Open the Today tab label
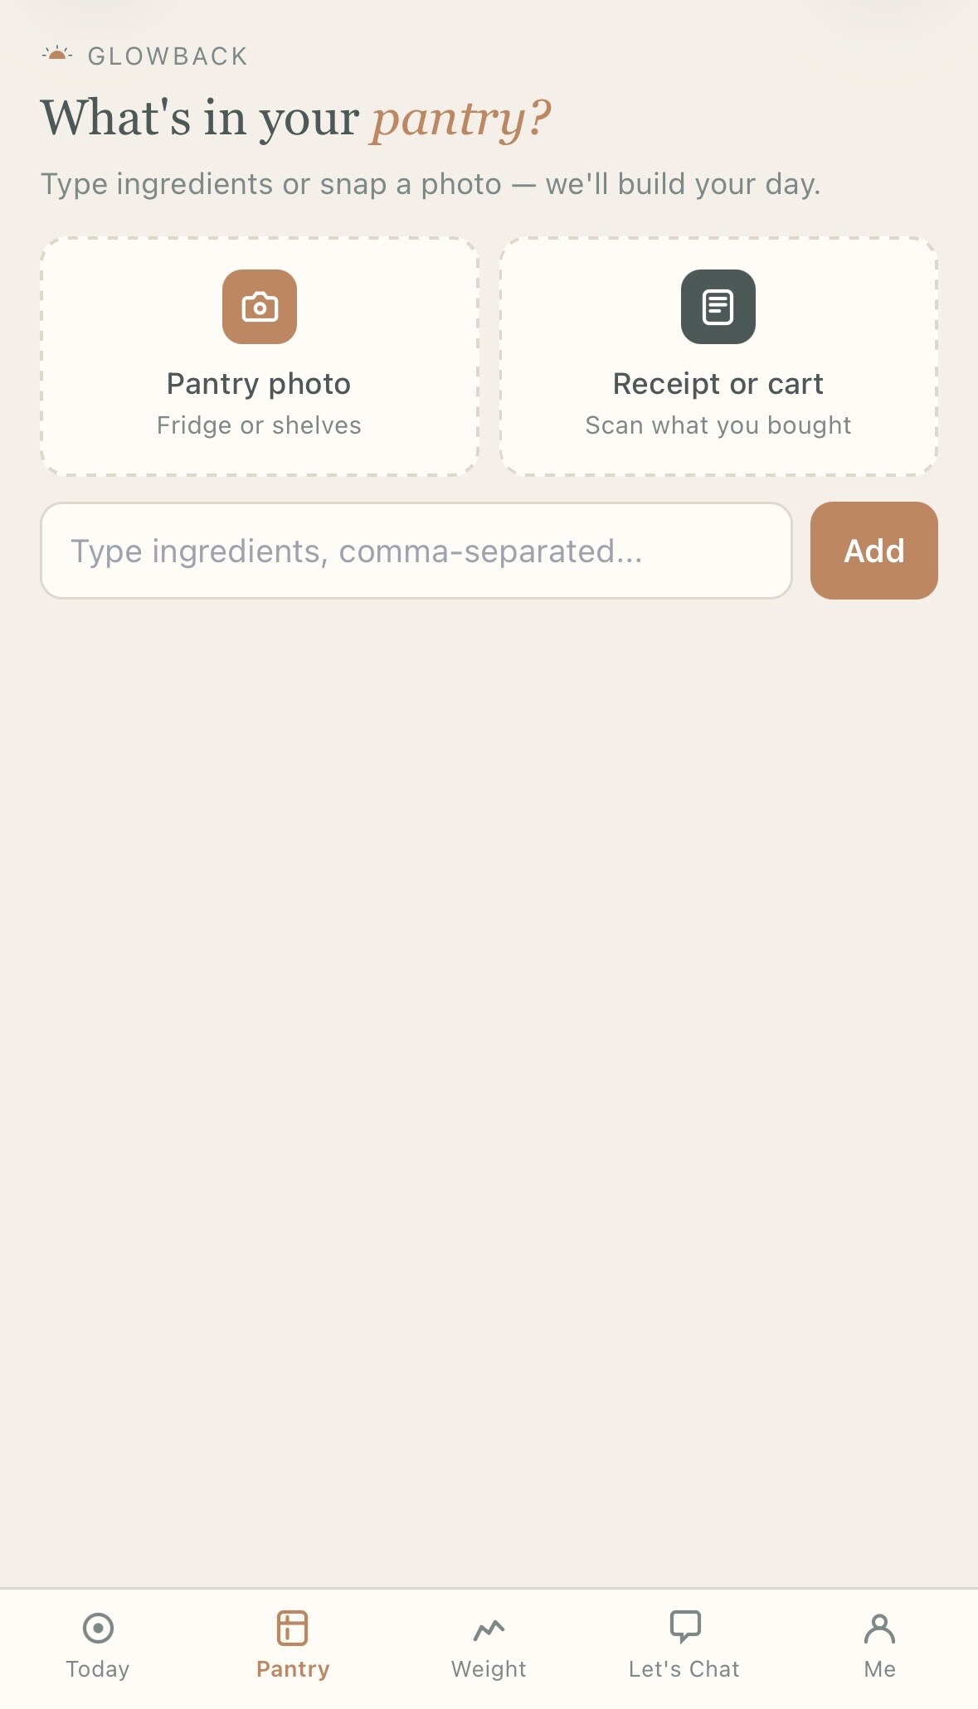Viewport: 978px width, 1709px height. 98,1669
